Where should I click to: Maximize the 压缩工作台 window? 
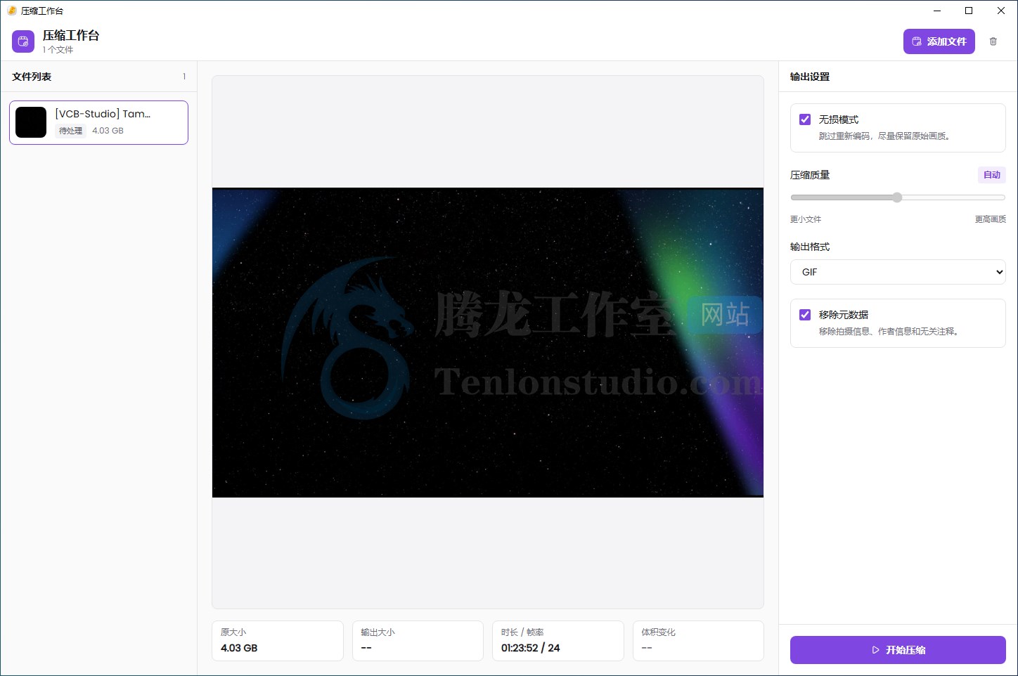pyautogui.click(x=969, y=11)
